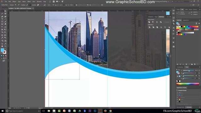Open Photoshop from the taskbar
201x113 pixels.
95,111
